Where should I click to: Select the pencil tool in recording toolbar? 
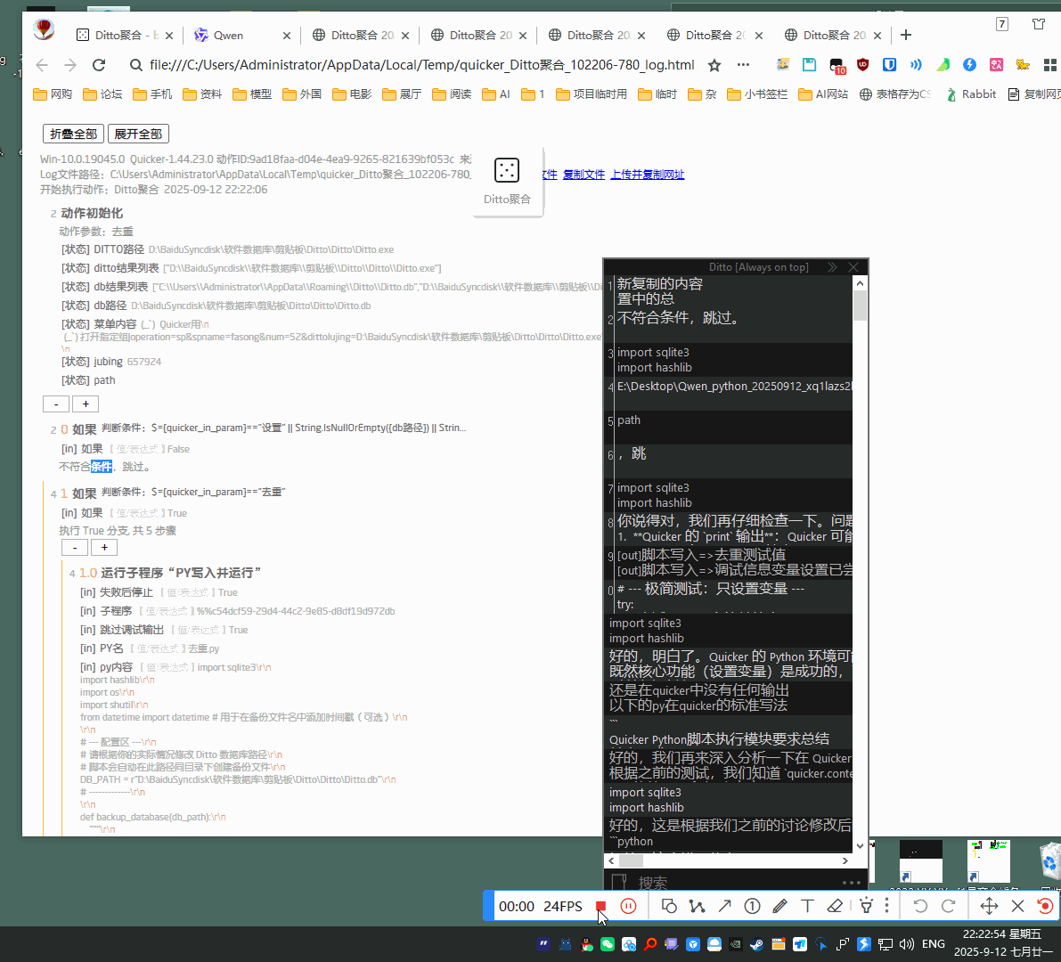click(779, 907)
